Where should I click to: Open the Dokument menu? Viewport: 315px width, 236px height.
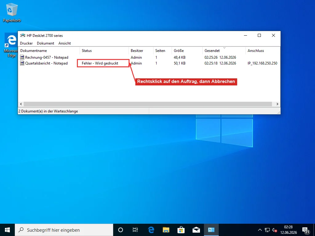tap(46, 43)
